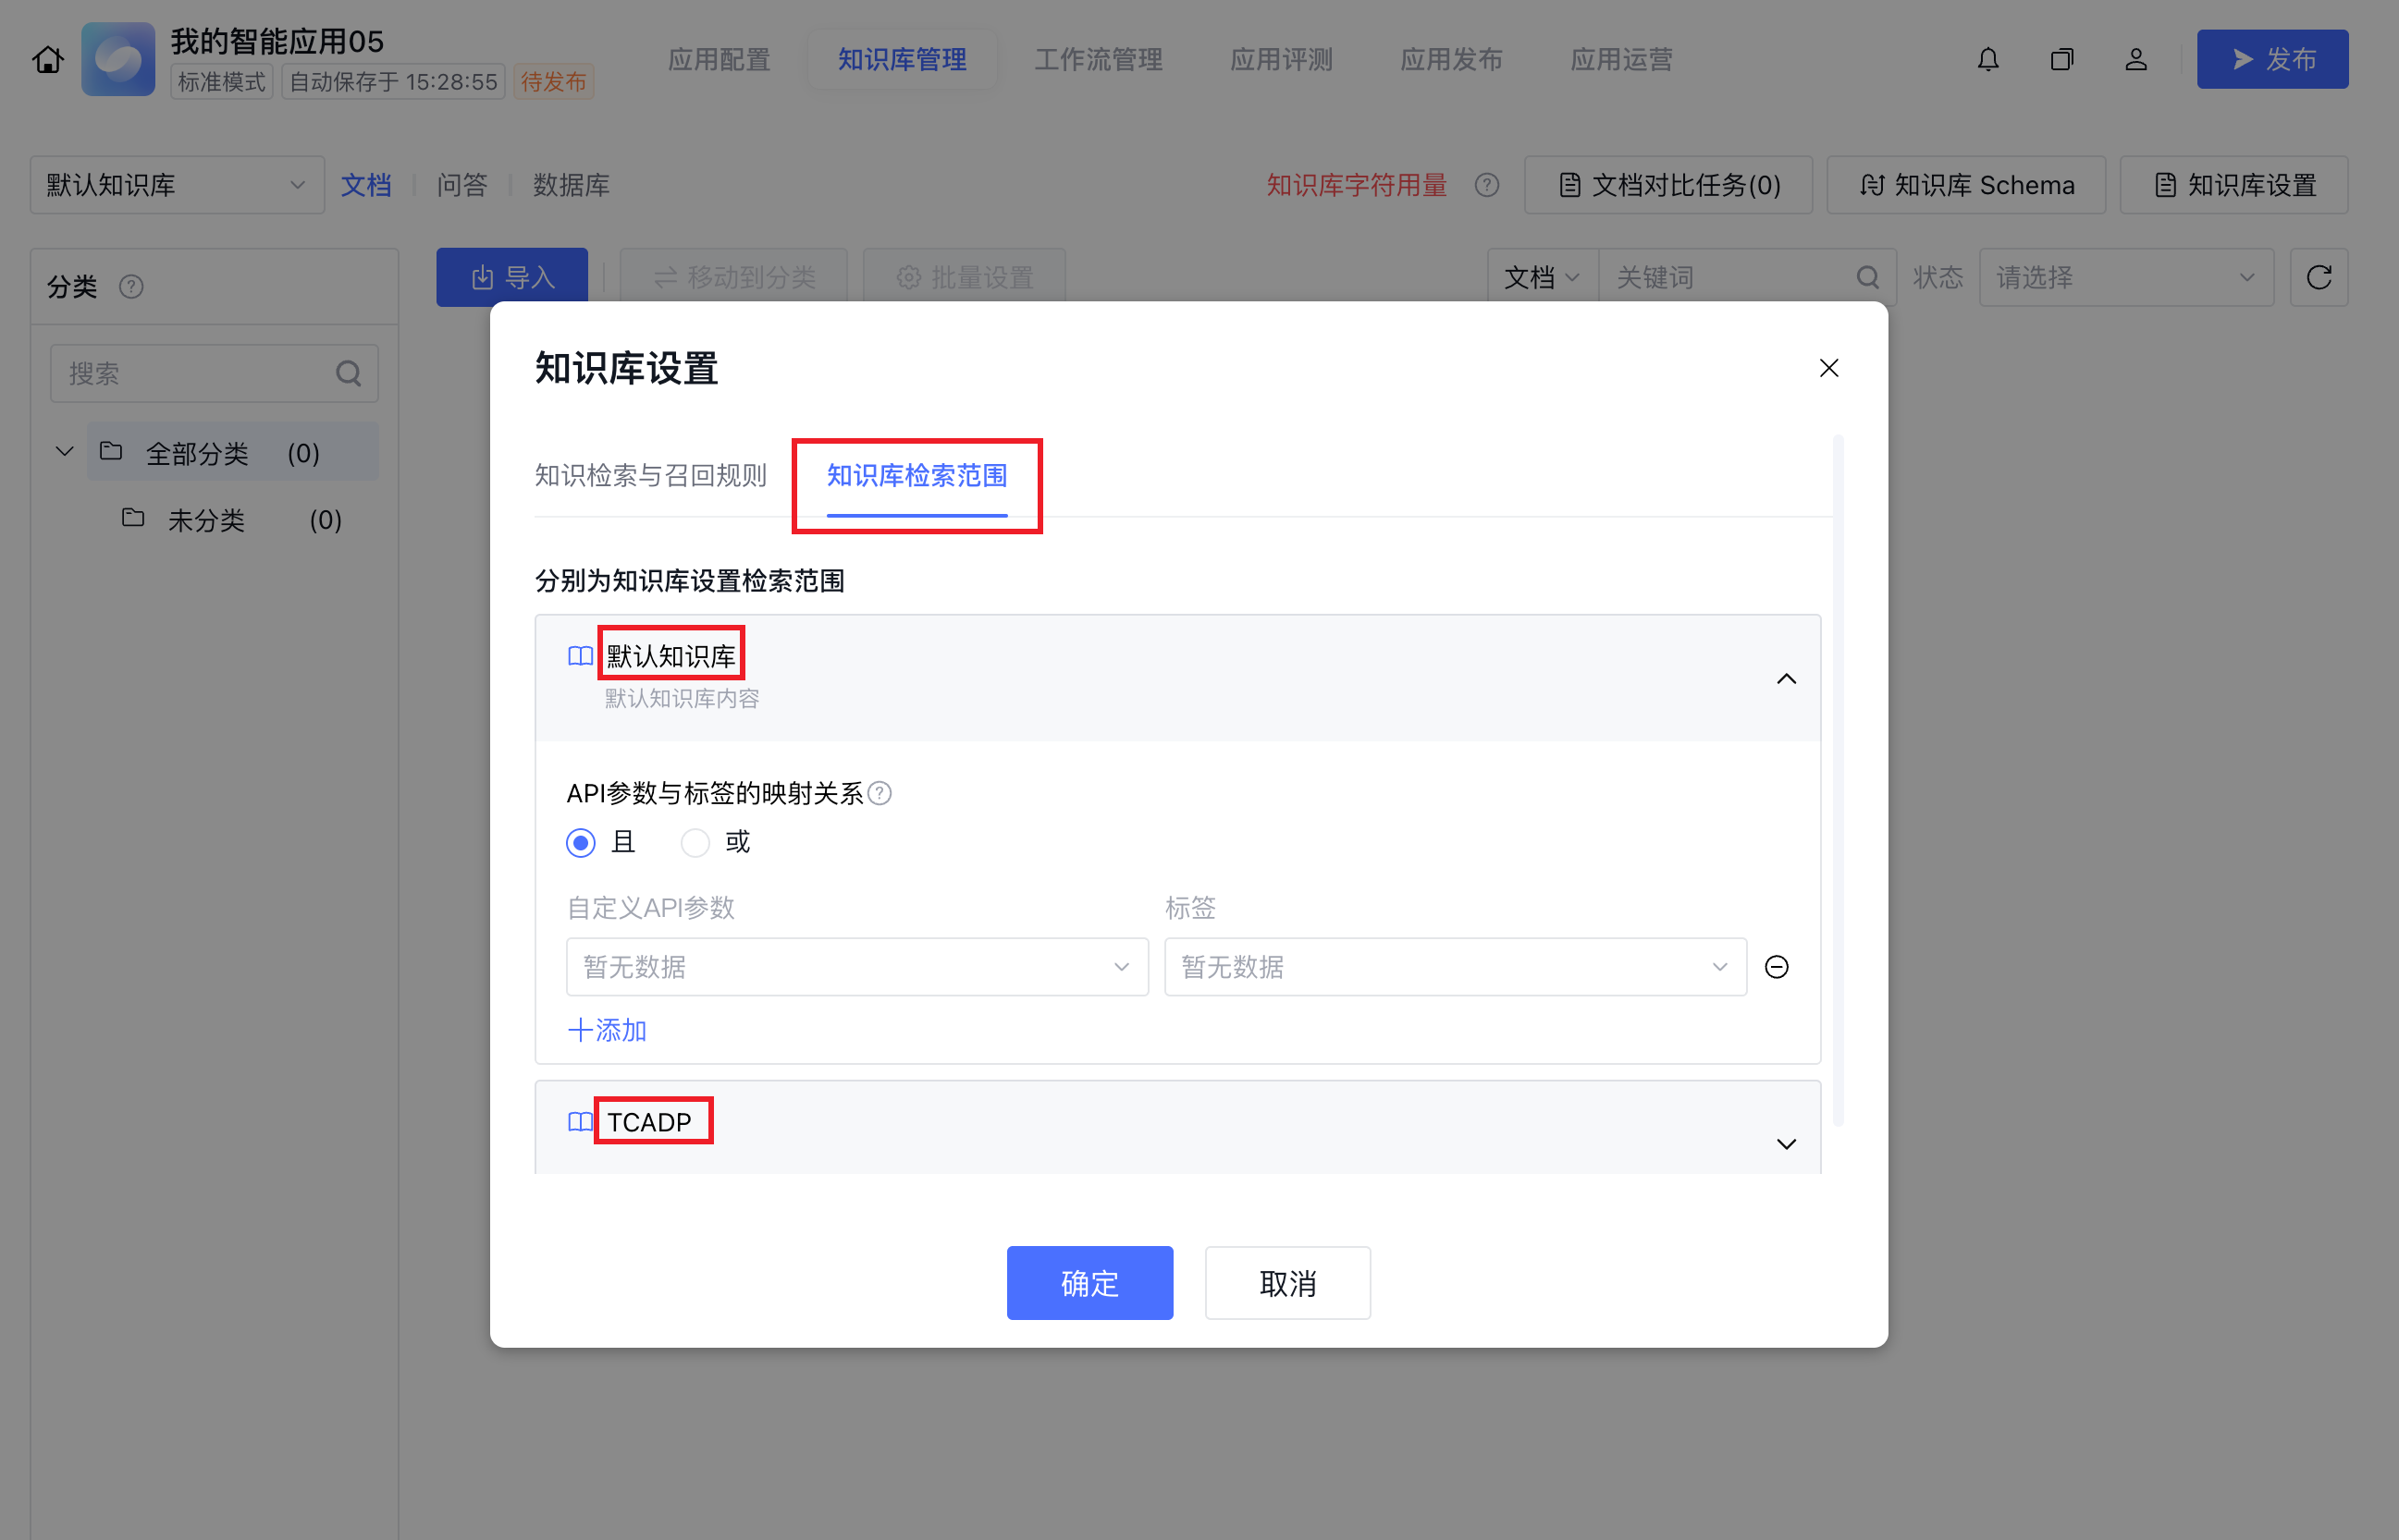Remove parameter row with minus icon
Screen dimensions: 2399x1540
point(1777,967)
